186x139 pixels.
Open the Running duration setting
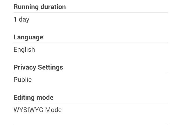coord(40,7)
